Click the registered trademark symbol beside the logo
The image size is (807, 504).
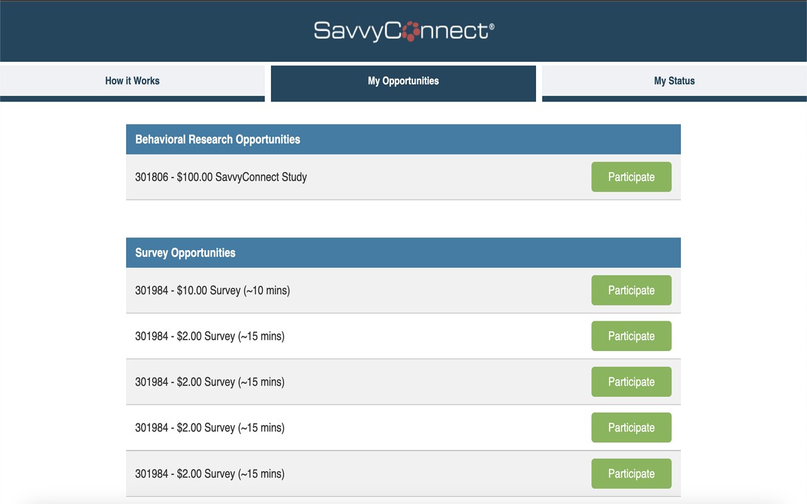(x=492, y=26)
